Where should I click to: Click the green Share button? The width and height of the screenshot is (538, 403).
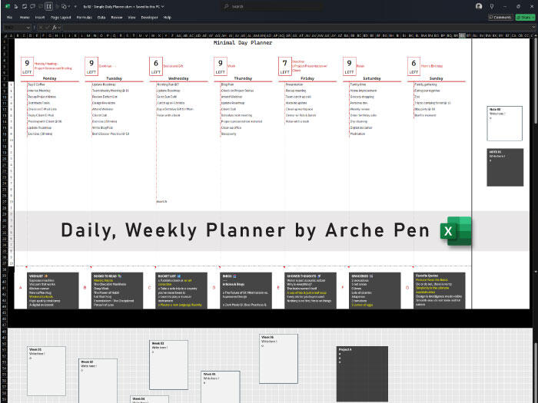(524, 16)
